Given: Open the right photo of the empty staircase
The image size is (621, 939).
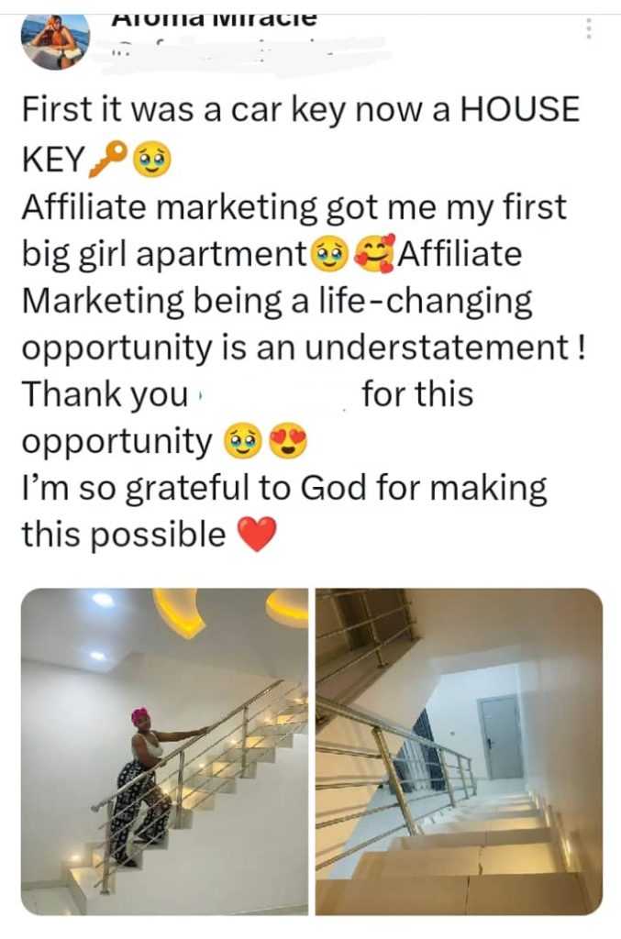Looking at the screenshot, I should (x=459, y=751).
